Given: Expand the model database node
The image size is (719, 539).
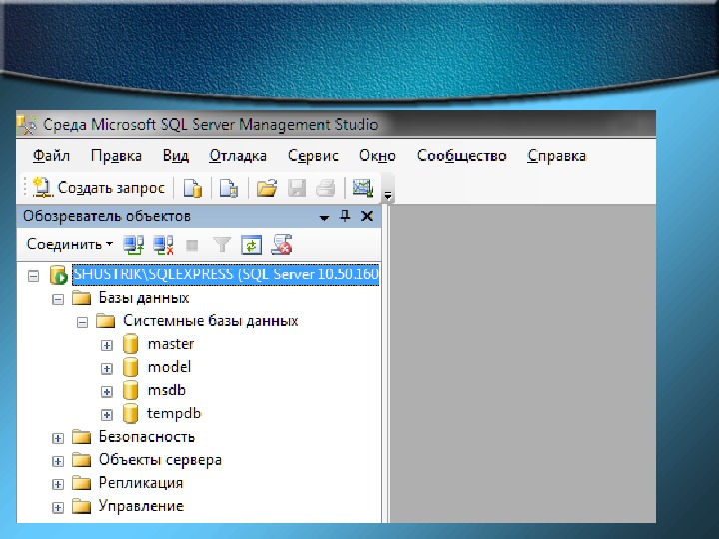Looking at the screenshot, I should (x=107, y=368).
